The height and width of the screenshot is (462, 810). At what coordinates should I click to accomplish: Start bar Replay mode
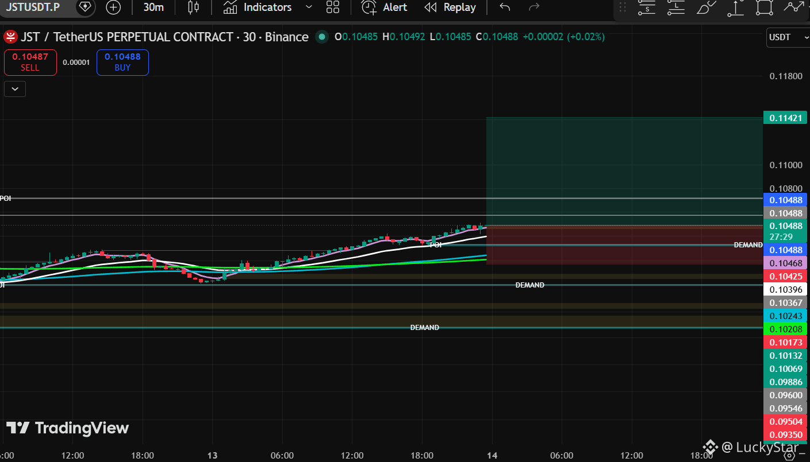(450, 7)
